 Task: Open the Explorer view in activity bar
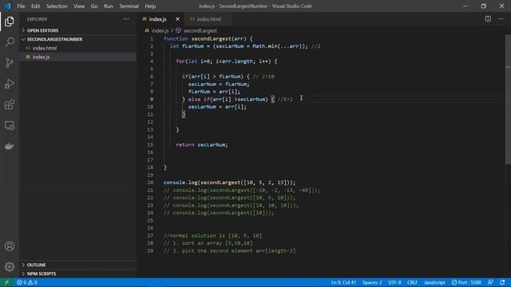[x=10, y=22]
